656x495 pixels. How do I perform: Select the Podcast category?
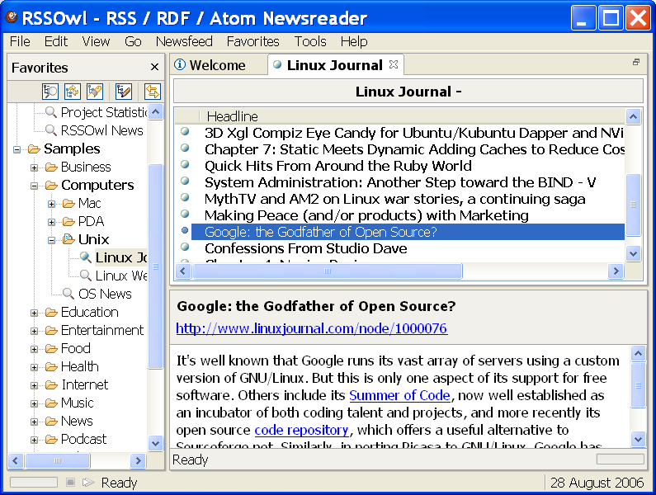click(83, 439)
